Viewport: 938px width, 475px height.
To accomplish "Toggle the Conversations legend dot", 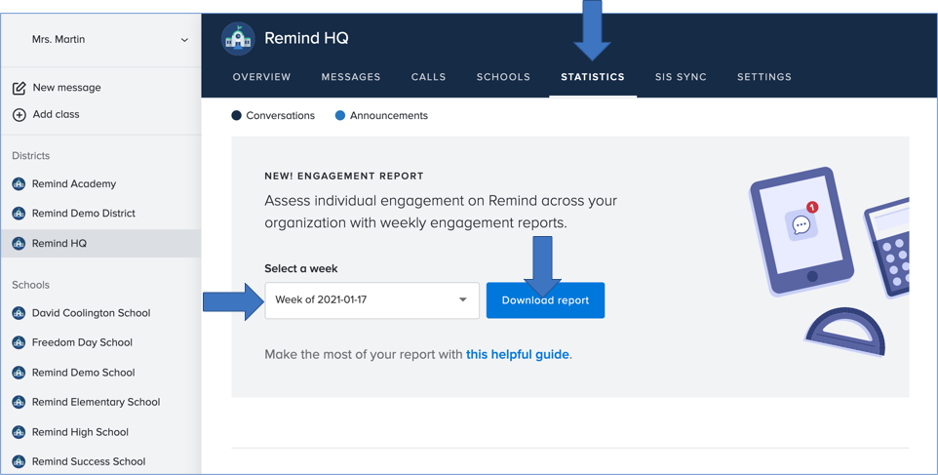I will coord(236,115).
